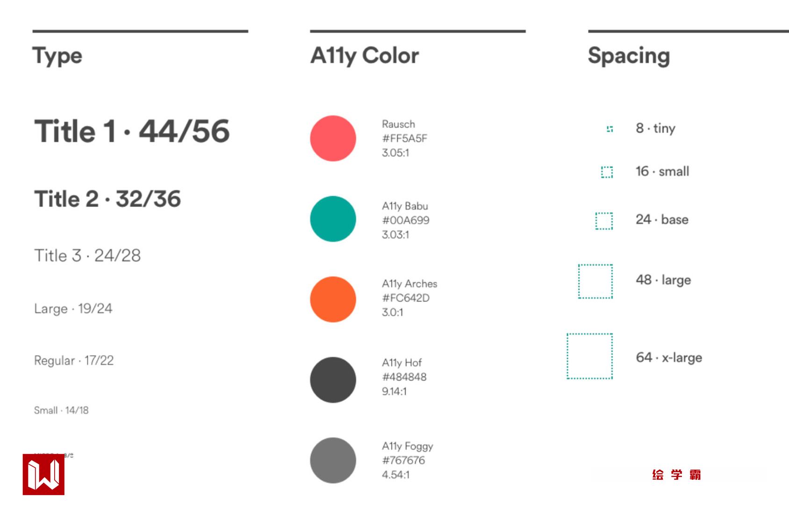Image resolution: width=789 pixels, height=511 pixels.
Task: Click the Title 2 · 32/36 text sample
Action: tap(108, 199)
